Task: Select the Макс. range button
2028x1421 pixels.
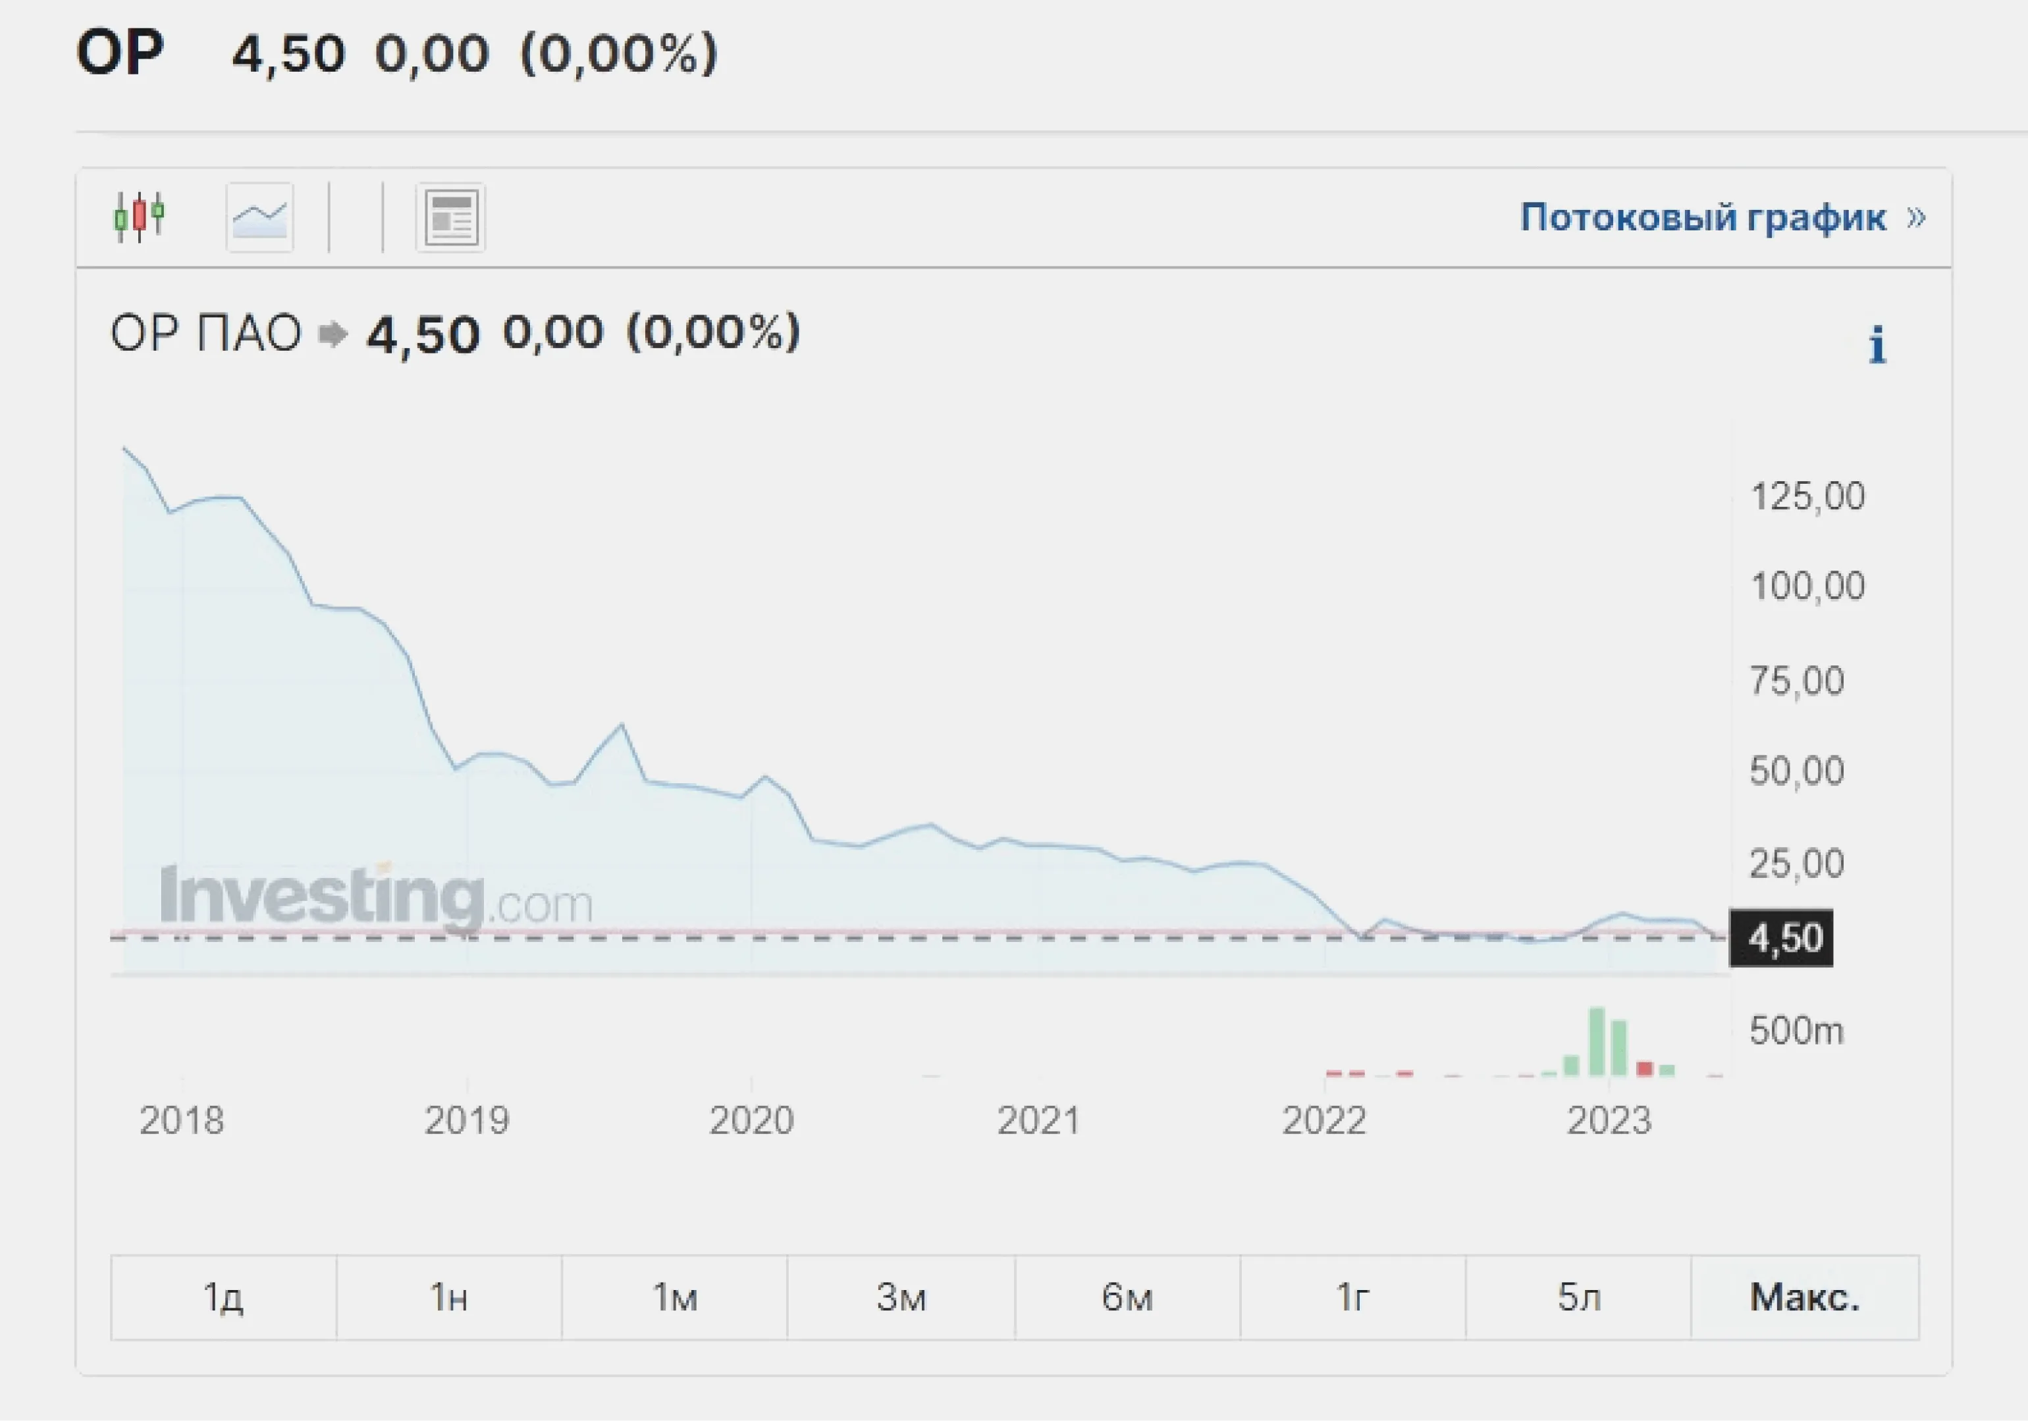Action: pos(1805,1297)
